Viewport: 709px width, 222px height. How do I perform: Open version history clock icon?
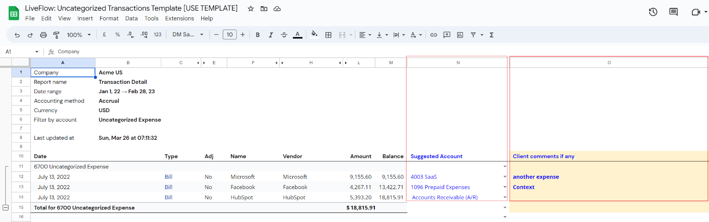coord(653,12)
